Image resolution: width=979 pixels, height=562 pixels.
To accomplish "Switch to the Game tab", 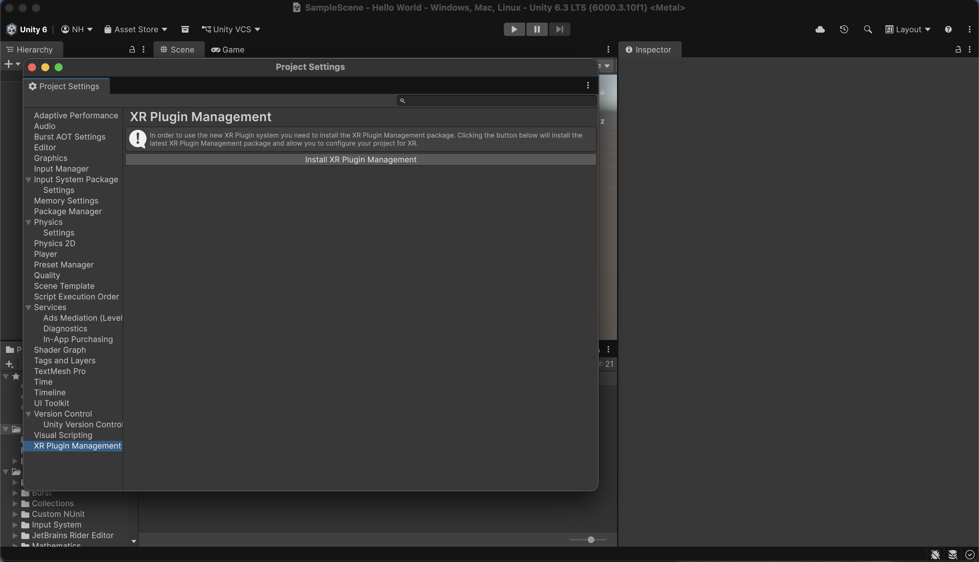I will coord(228,49).
